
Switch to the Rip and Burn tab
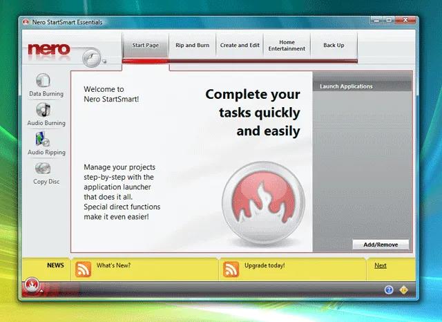pos(192,46)
